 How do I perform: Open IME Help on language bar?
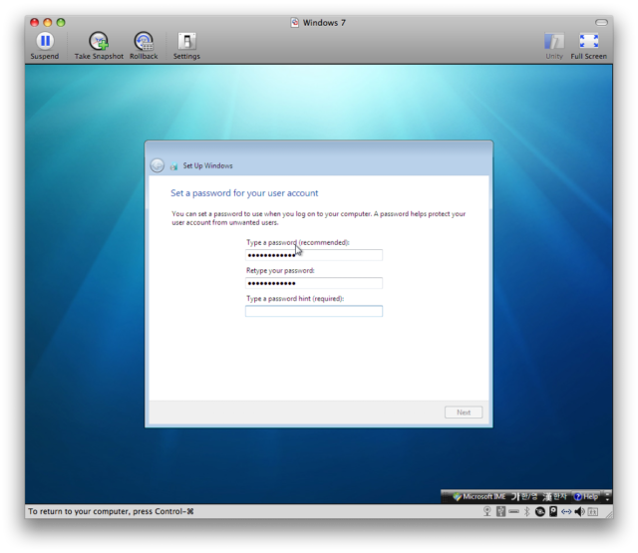pyautogui.click(x=585, y=496)
